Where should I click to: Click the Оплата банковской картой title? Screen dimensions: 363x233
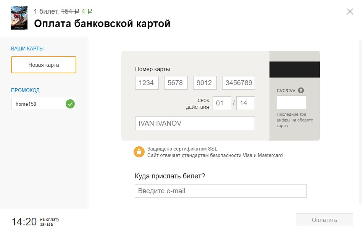pyautogui.click(x=102, y=24)
